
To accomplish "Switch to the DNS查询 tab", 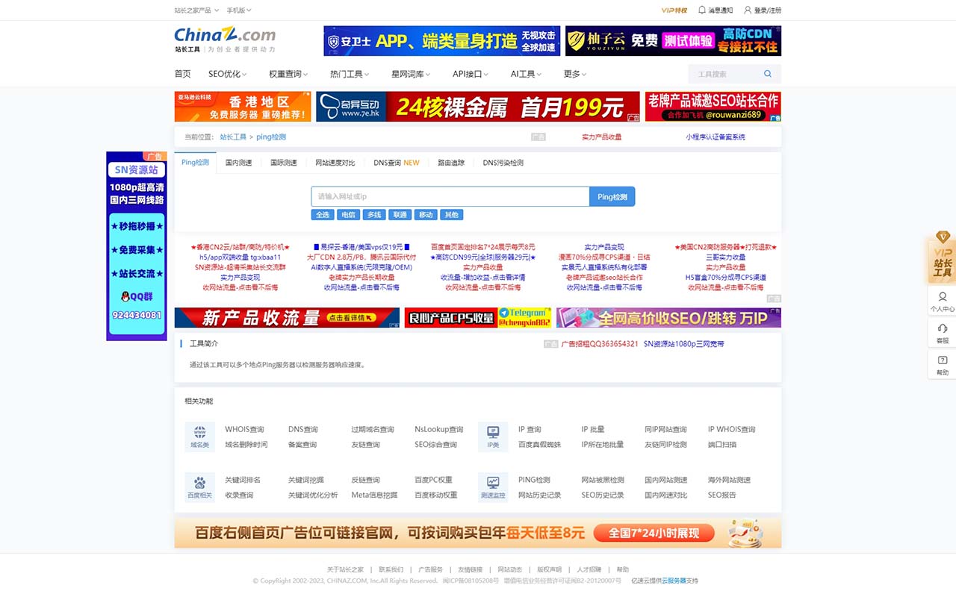I will 388,162.
